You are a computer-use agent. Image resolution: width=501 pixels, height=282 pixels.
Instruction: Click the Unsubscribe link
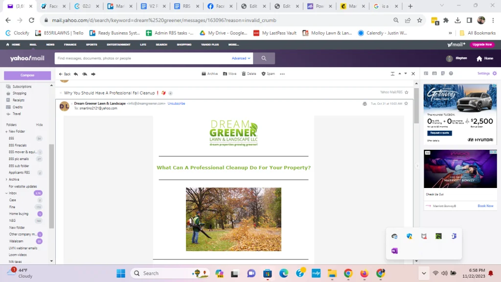pyautogui.click(x=176, y=104)
